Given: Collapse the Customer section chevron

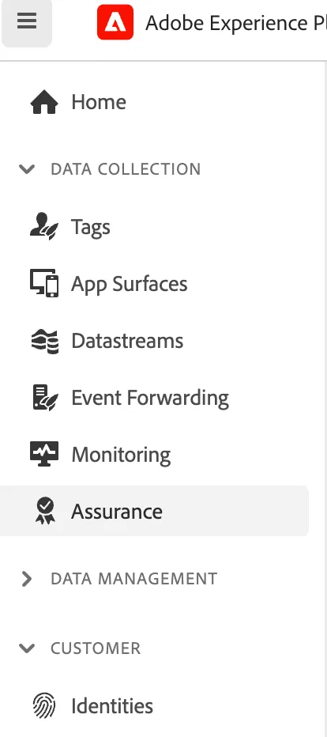Looking at the screenshot, I should [x=27, y=648].
